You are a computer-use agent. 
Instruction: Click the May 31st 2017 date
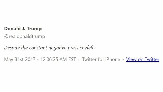pos(20,59)
